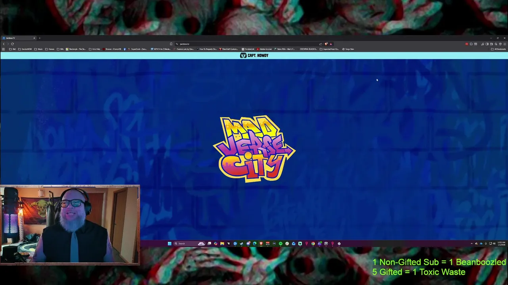
Task: Click the music note toolbar icon
Action: pos(483,44)
